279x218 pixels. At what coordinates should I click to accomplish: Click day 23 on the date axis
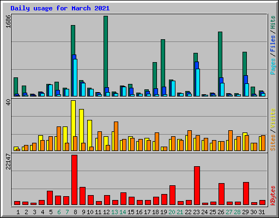[196, 212]
